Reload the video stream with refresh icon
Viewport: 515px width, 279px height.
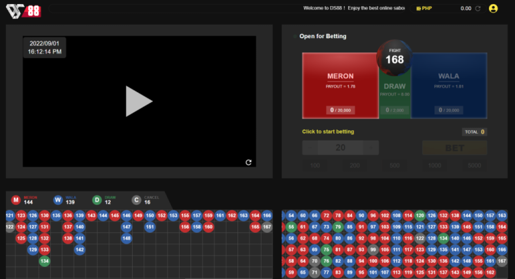[x=248, y=162]
